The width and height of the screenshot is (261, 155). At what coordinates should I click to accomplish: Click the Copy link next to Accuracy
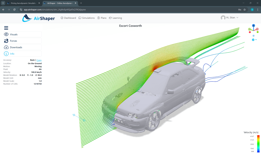click(39, 60)
